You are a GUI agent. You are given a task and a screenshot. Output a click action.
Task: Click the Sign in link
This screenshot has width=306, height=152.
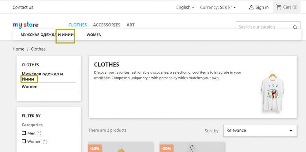pyautogui.click(x=262, y=7)
